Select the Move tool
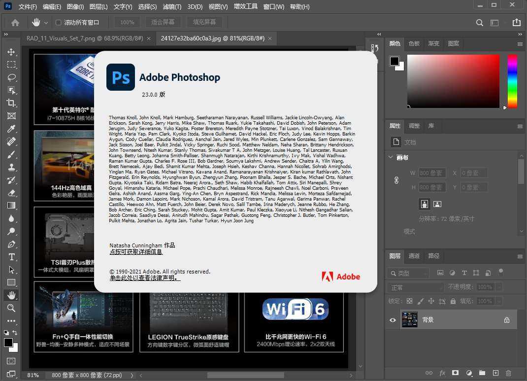Image resolution: width=527 pixels, height=381 pixels. 11,52
